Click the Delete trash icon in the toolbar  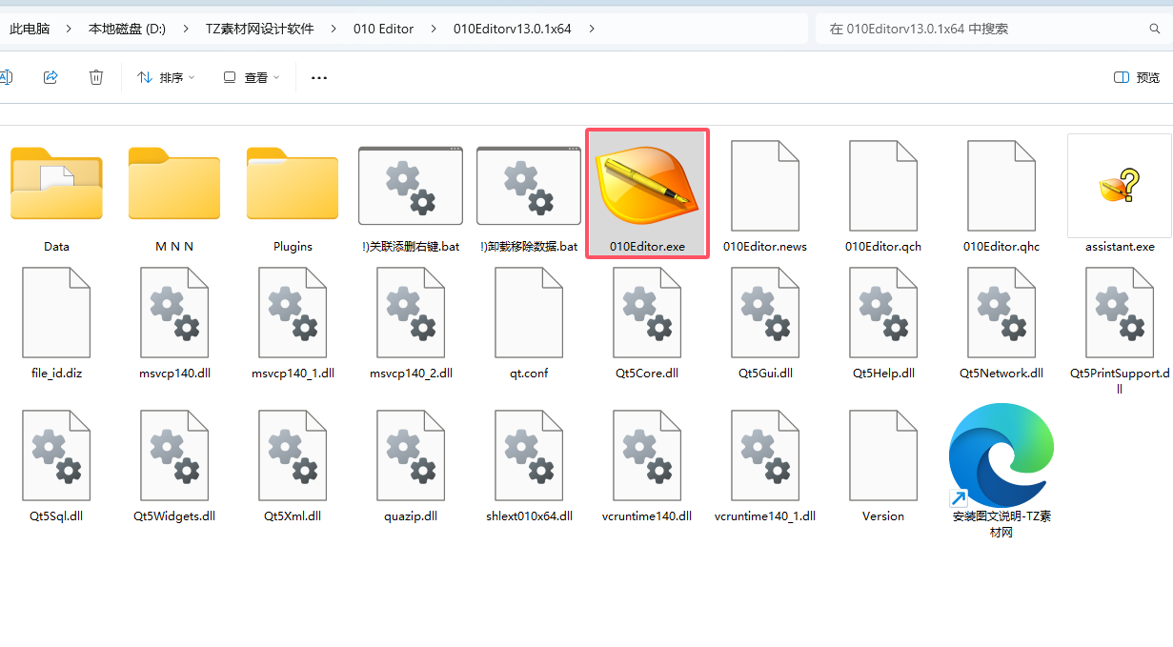[96, 77]
